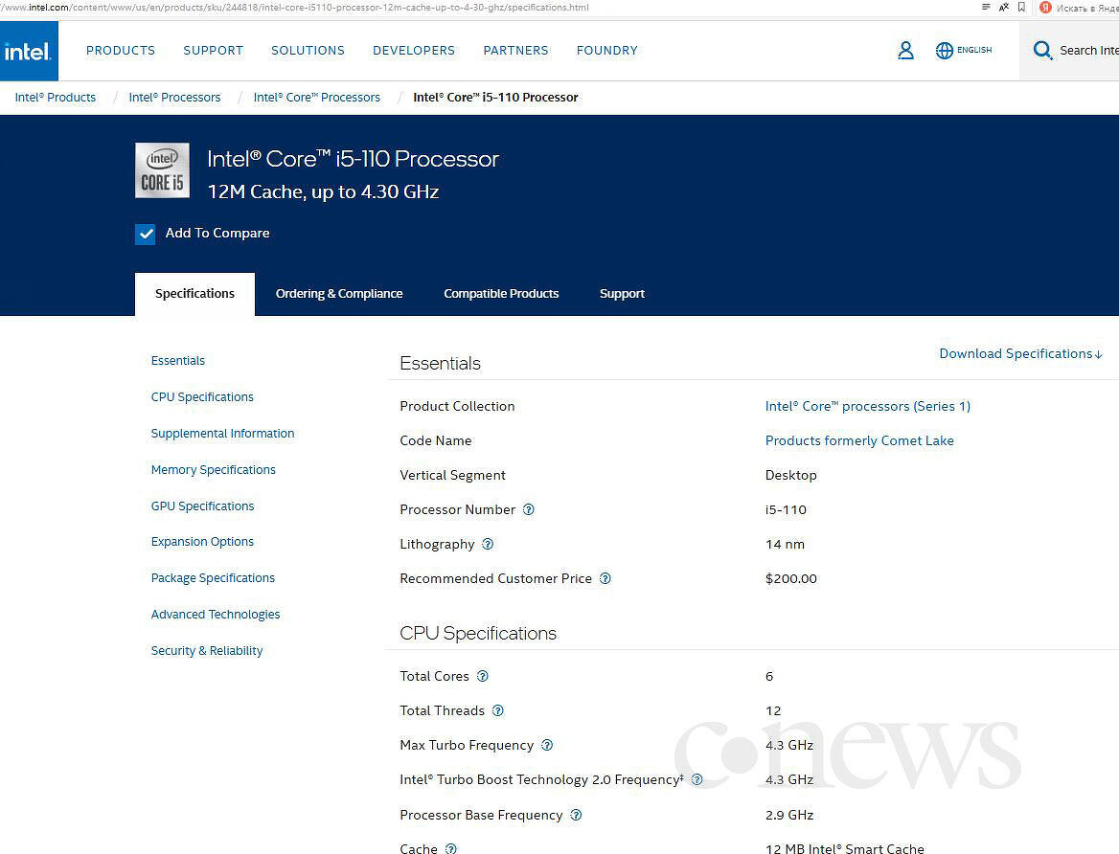Jump to Supplemental Information section

(222, 434)
